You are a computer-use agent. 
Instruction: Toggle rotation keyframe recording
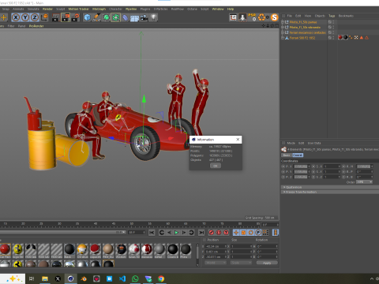[251, 233]
